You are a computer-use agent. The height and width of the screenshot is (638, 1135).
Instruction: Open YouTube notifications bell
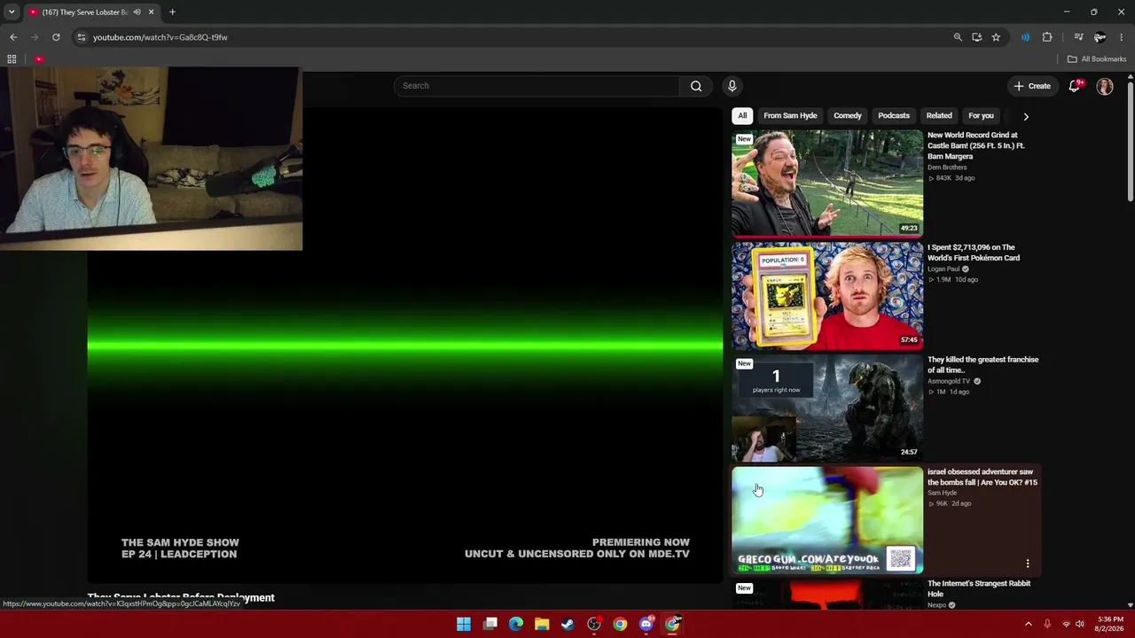pos(1075,86)
